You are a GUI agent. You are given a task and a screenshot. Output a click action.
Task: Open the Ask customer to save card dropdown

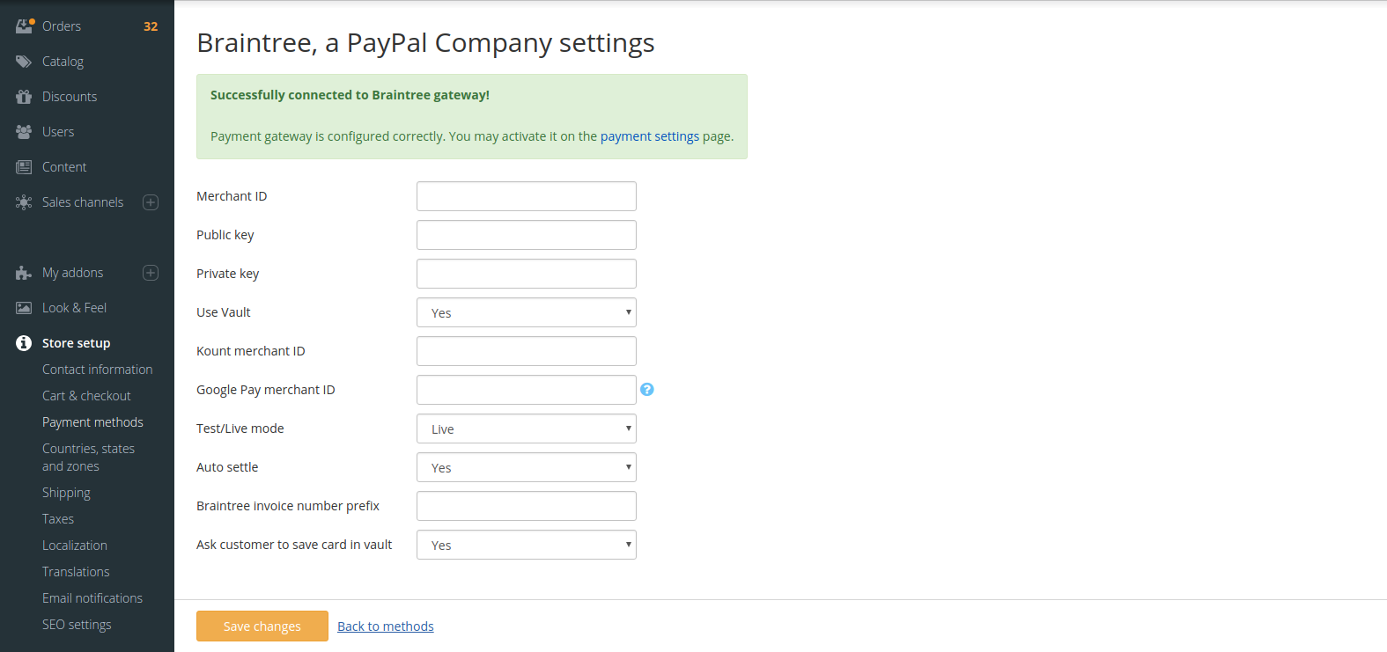coord(526,545)
